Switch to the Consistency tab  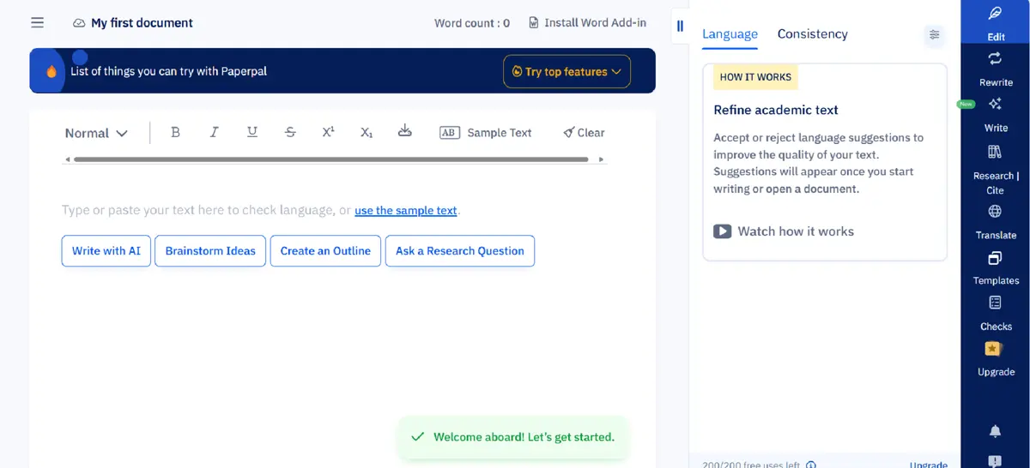(x=812, y=34)
